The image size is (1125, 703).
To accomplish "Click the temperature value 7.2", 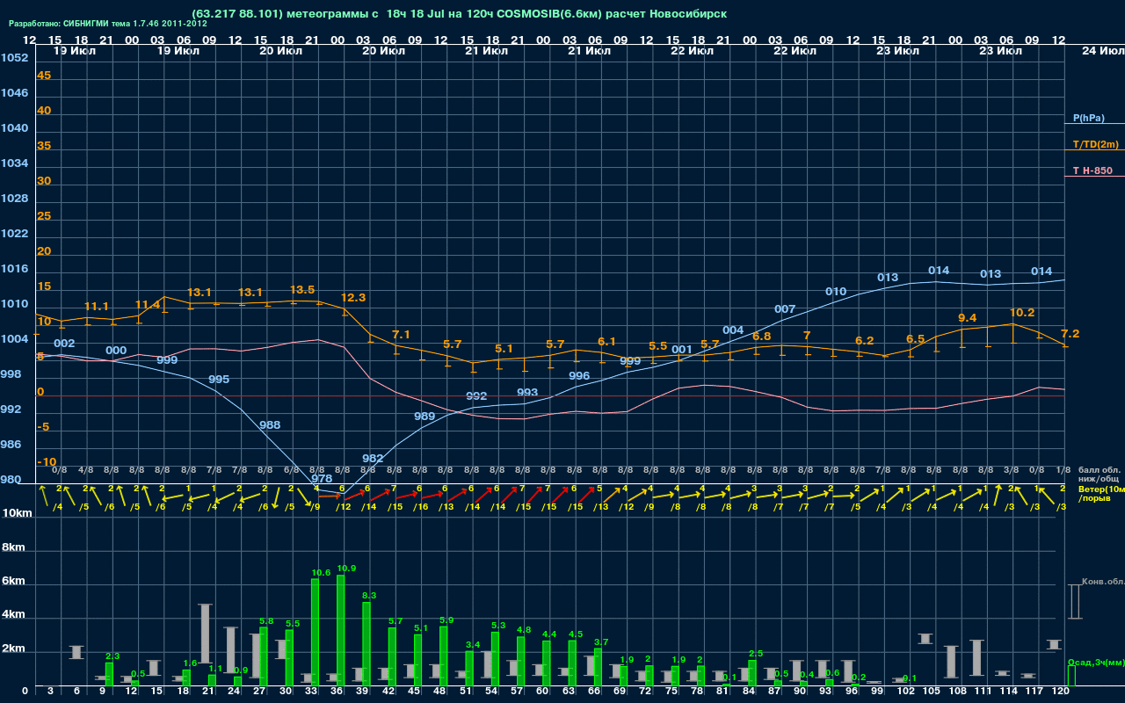I will click(1071, 334).
